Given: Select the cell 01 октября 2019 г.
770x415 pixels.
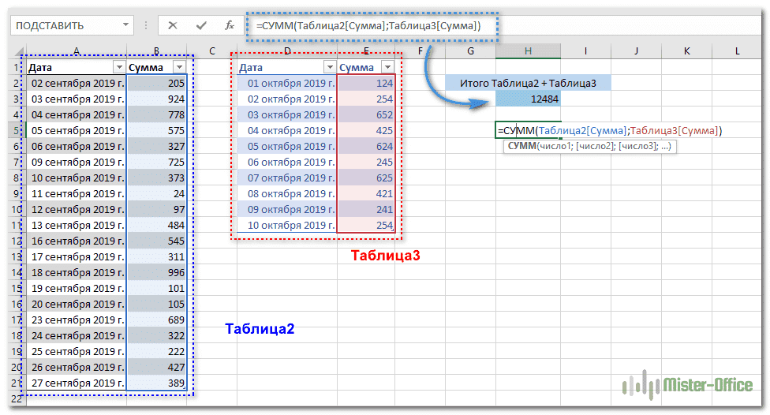Looking at the screenshot, I should tap(288, 83).
